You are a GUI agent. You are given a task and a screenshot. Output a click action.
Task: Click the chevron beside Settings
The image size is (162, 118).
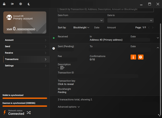tap(46, 66)
